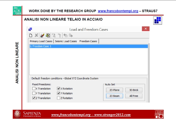This screenshot has width=176, height=124.
Task: Click the first move-case tree icon
Action: [54, 36]
